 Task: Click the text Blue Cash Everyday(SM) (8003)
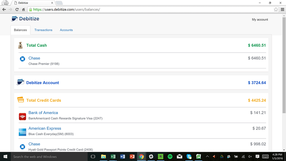(x=51, y=134)
